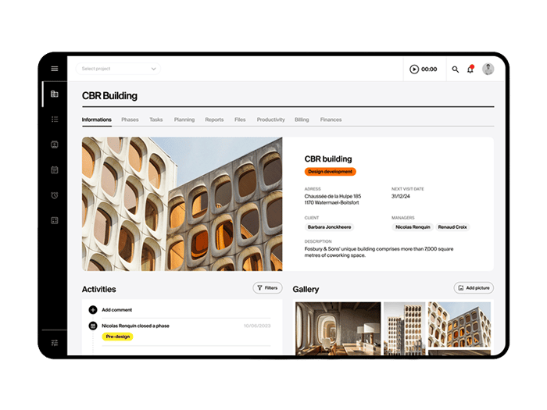This screenshot has width=547, height=410.
Task: Open the hamburger menu in sidebar
Action: coord(55,69)
